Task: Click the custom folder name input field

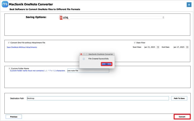Action: pyautogui.click(x=88, y=71)
